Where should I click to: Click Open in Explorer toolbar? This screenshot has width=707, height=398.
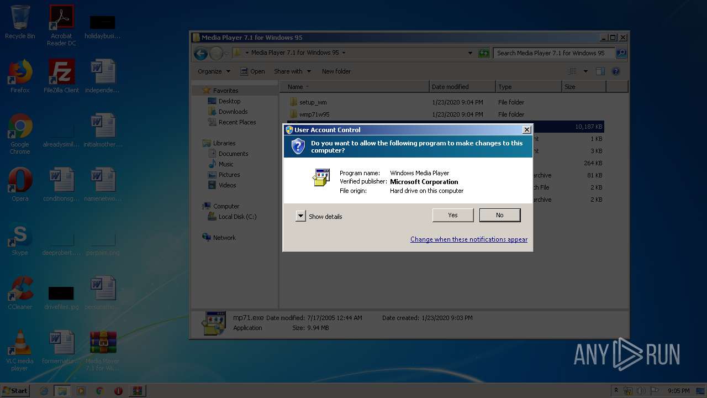(x=252, y=71)
